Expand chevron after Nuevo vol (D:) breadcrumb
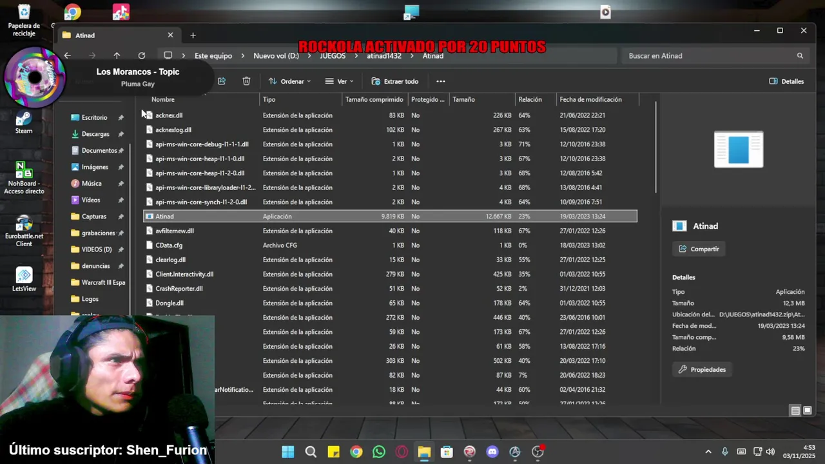825x464 pixels. tap(310, 55)
